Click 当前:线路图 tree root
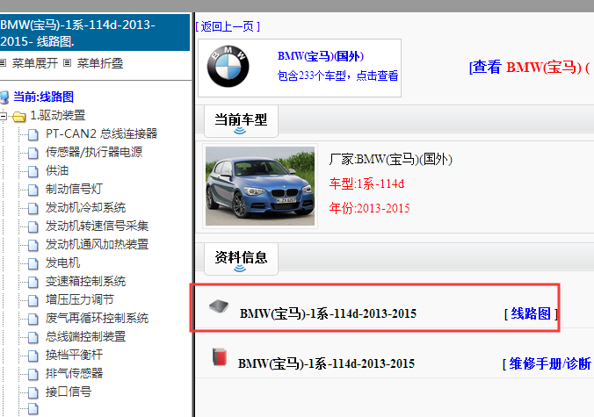Viewport: 594px width, 417px height. [x=44, y=97]
